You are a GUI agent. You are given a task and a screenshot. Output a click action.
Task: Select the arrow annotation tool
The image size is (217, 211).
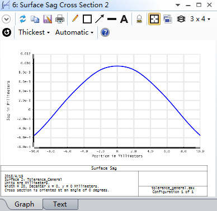(100, 19)
